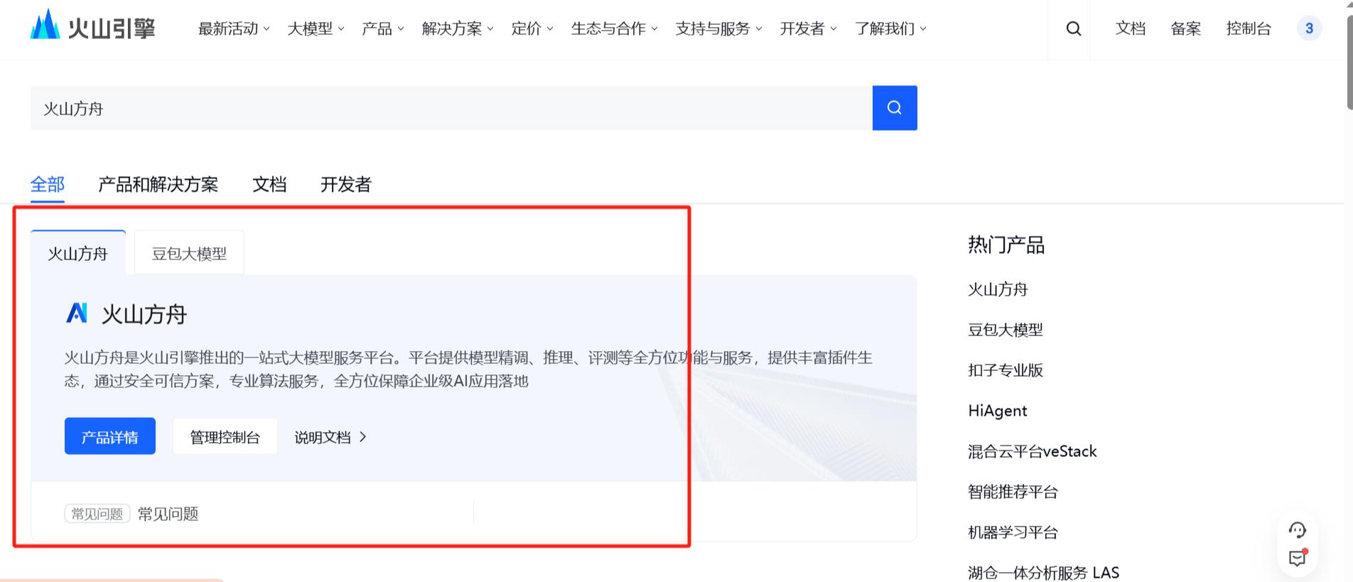Open the notification badge showing 3
Image resolution: width=1353 pixels, height=582 pixels.
1309,29
